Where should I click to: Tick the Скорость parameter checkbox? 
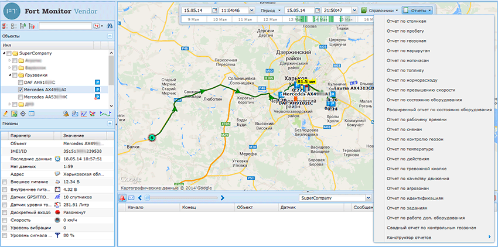pyautogui.click(x=5, y=219)
